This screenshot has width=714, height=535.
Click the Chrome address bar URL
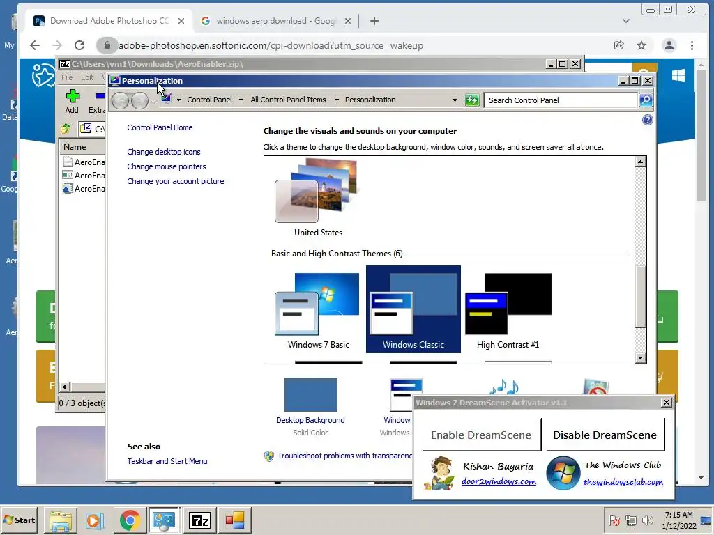pos(271,45)
